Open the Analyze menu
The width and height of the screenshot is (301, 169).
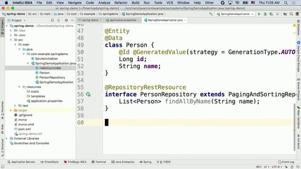coord(104,3)
